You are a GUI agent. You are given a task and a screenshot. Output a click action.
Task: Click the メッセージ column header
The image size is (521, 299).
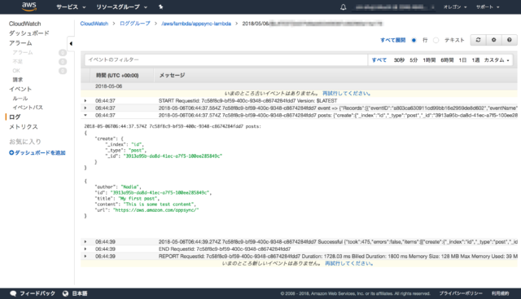click(x=172, y=76)
